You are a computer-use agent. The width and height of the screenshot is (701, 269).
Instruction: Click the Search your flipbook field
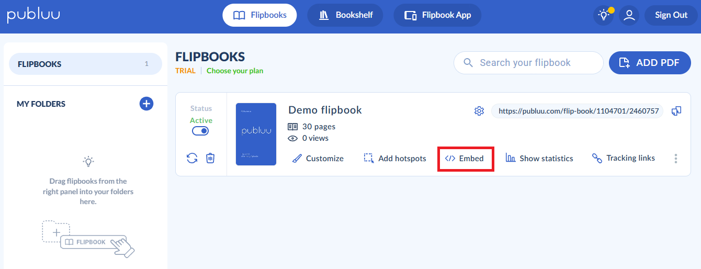tap(528, 63)
